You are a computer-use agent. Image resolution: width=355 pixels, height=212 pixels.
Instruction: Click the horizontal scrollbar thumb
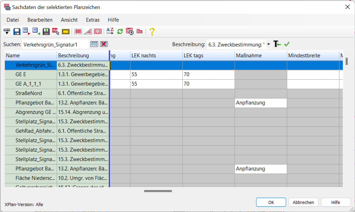click(158, 191)
